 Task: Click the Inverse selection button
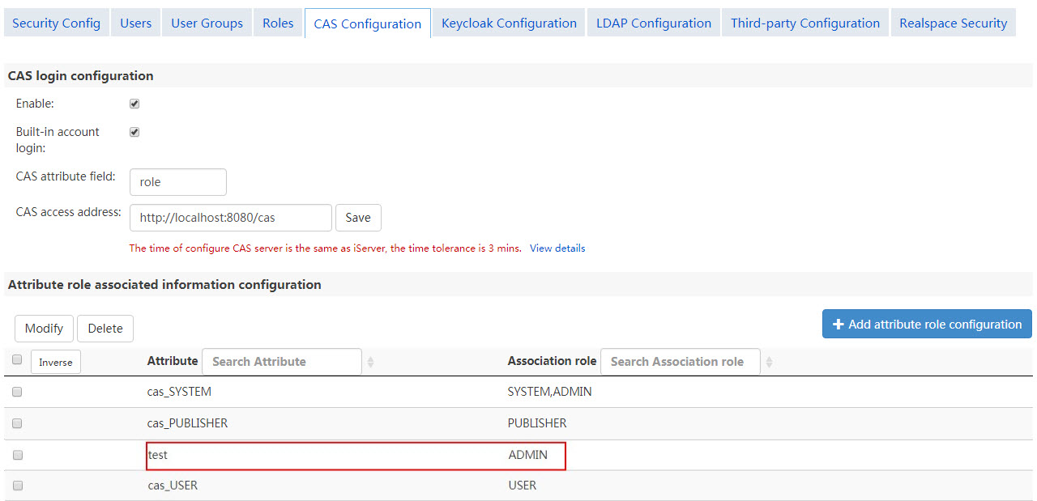click(56, 362)
